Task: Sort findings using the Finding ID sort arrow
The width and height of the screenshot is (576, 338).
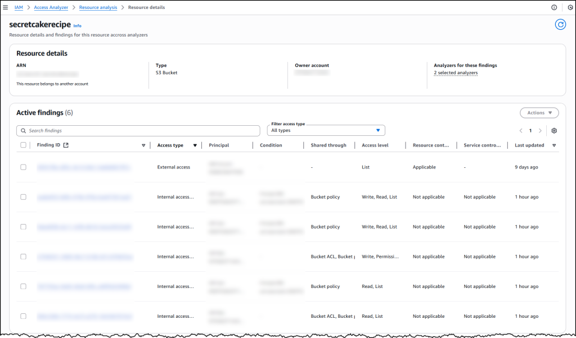Action: [x=143, y=145]
